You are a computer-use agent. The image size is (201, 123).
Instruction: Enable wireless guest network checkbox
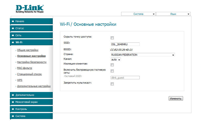[x=112, y=71]
